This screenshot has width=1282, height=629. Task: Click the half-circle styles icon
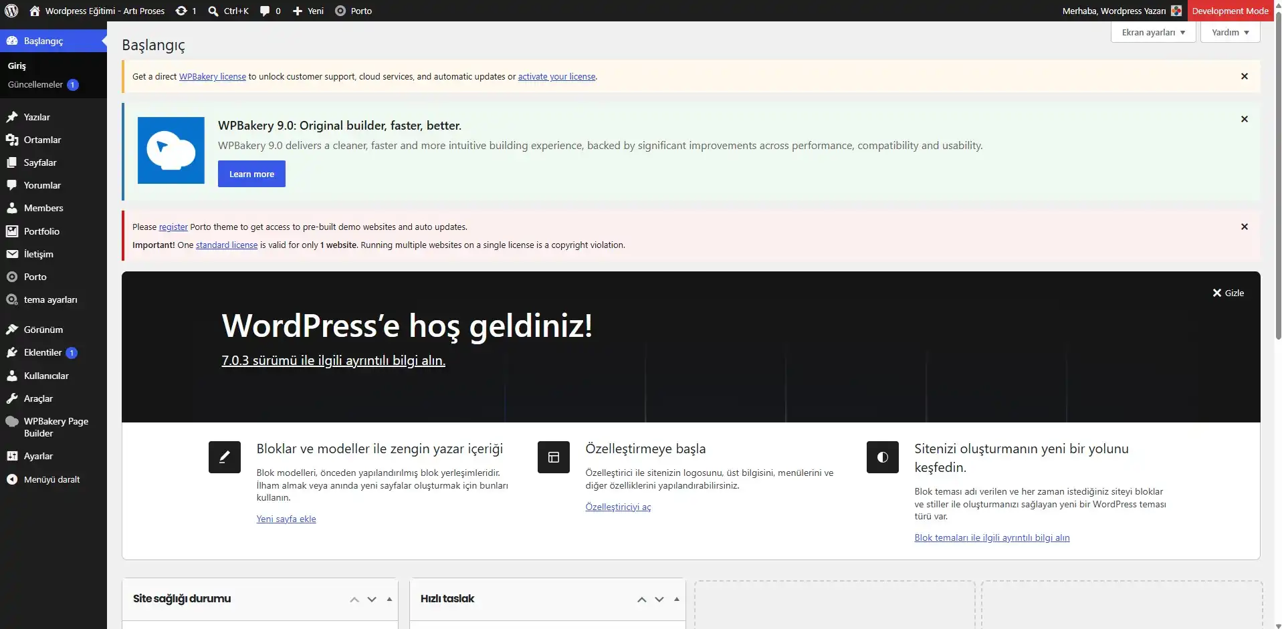point(883,457)
